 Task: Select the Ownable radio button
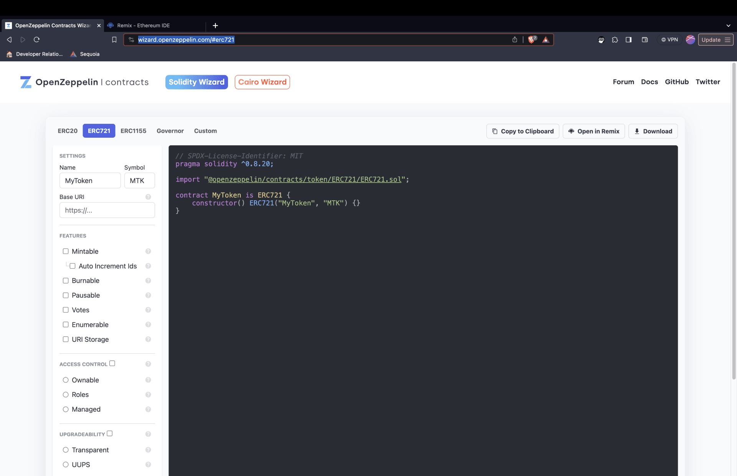[66, 380]
